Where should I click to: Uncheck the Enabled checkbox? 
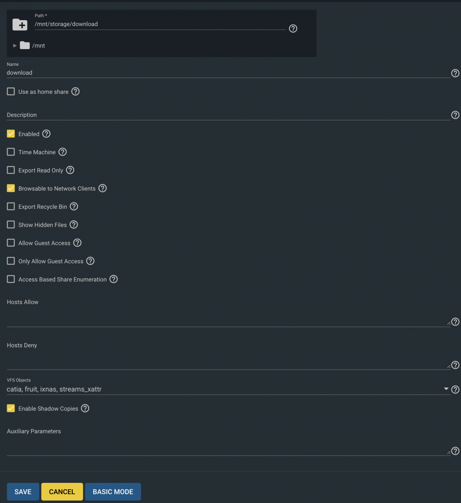pyautogui.click(x=11, y=134)
